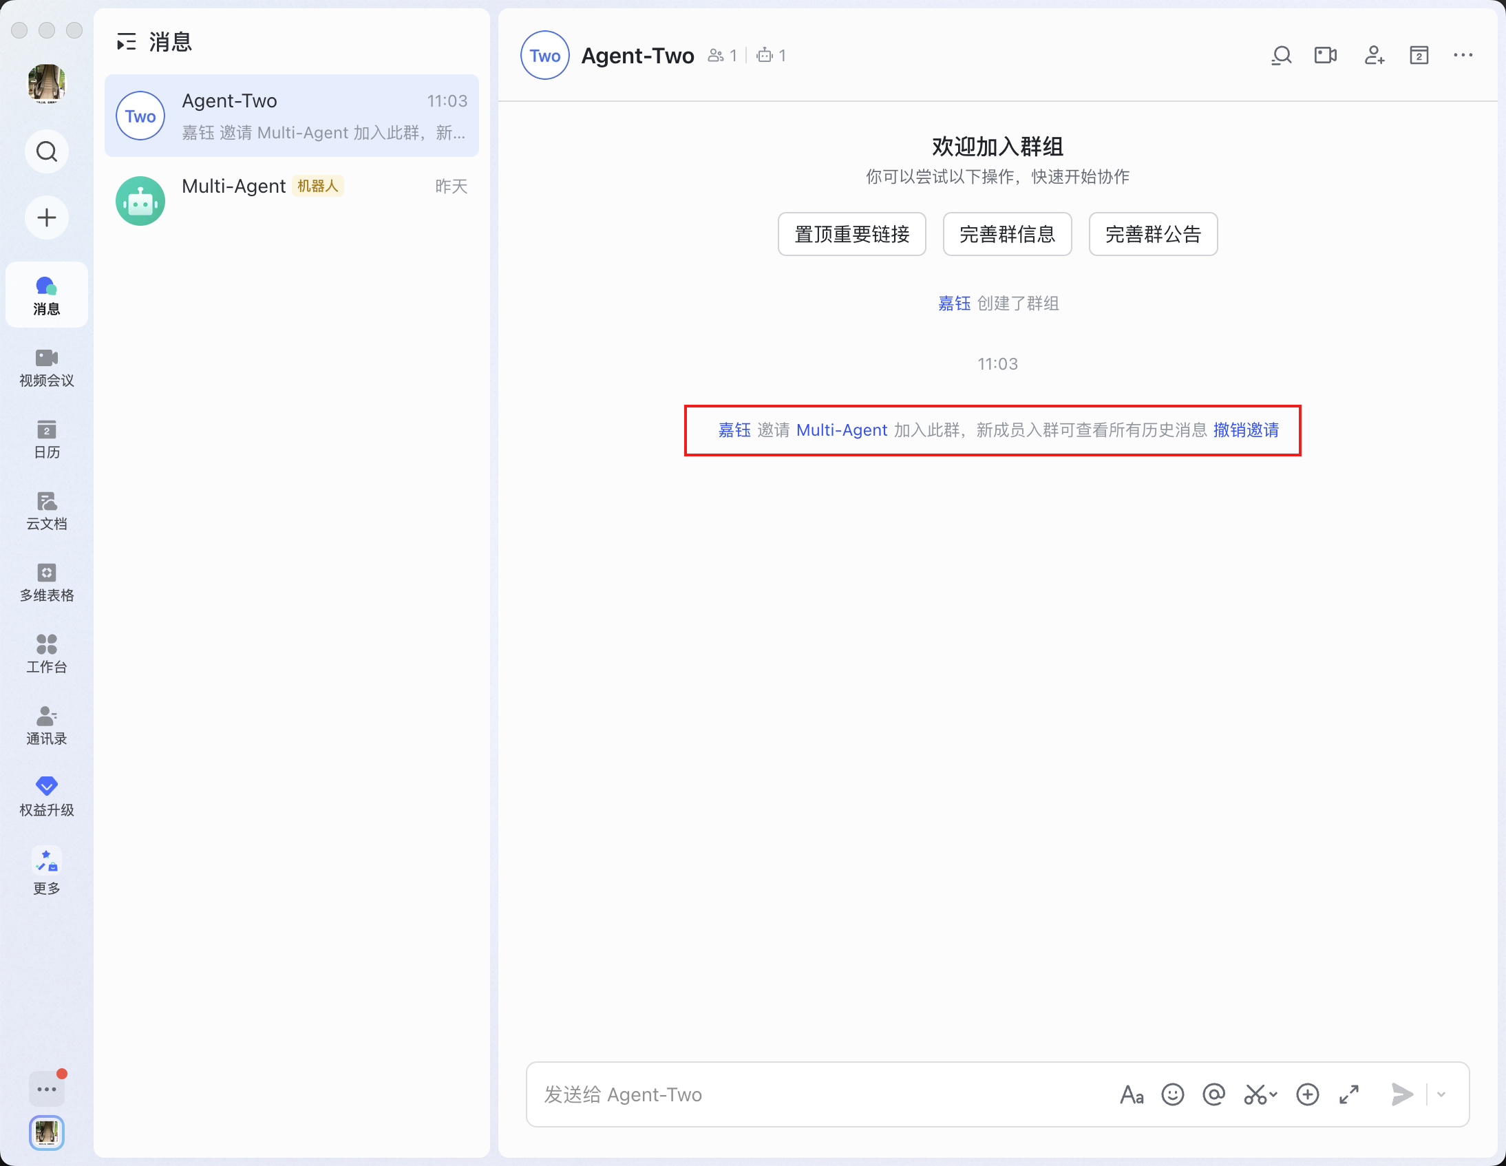This screenshot has height=1166, width=1506.
Task: Expand the send options arrow
Action: point(1441,1095)
